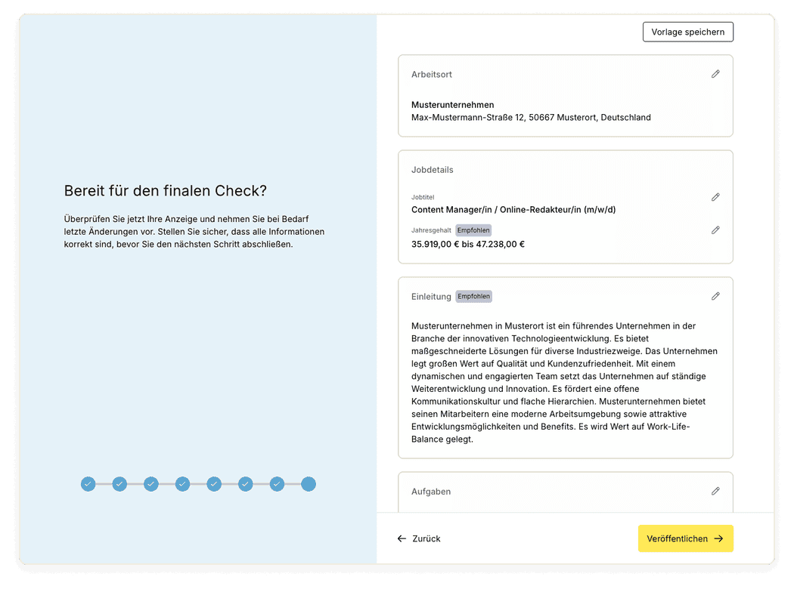Click Vorlage speichern button

point(687,32)
